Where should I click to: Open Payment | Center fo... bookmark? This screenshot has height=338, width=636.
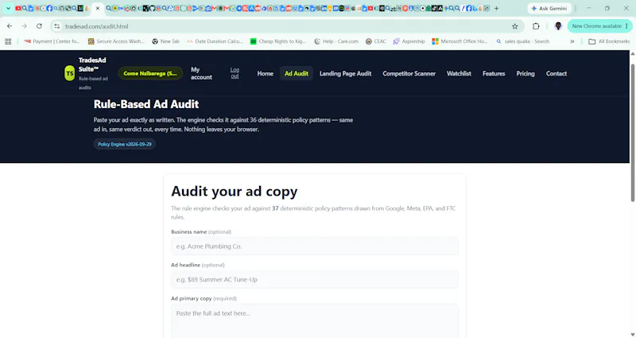[x=52, y=41]
